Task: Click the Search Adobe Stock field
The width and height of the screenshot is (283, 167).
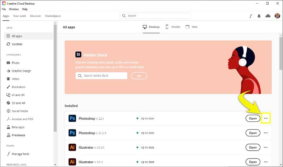Action: click(x=102, y=76)
